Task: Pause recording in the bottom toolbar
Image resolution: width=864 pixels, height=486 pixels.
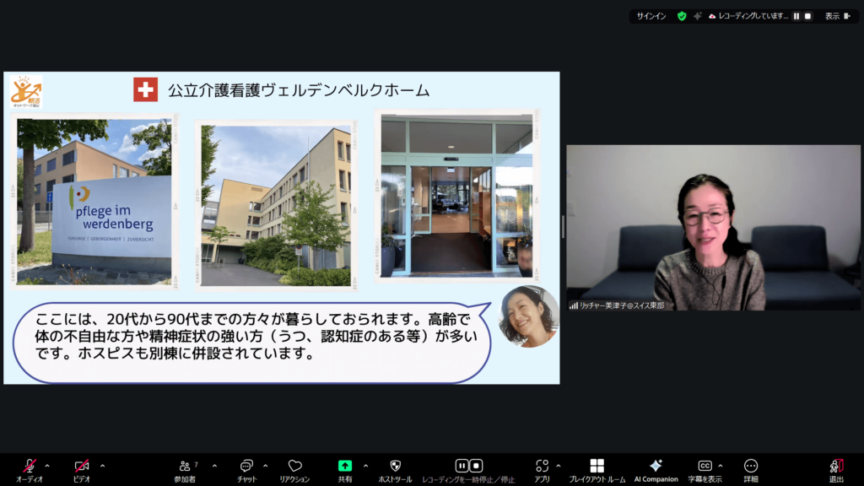Action: click(462, 466)
